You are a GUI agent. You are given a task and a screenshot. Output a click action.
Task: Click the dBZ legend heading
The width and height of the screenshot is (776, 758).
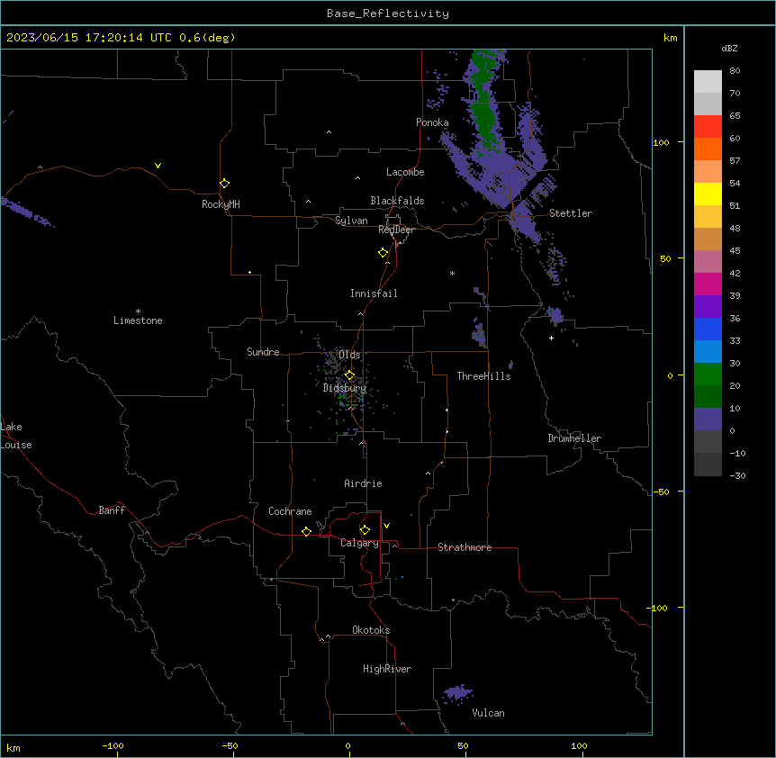coord(729,49)
